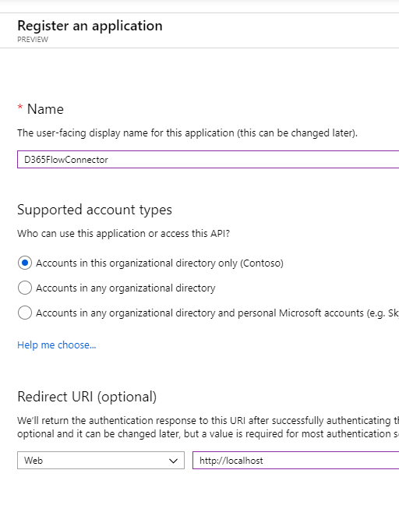Click the Redirect URI (optional) heading

87,397
